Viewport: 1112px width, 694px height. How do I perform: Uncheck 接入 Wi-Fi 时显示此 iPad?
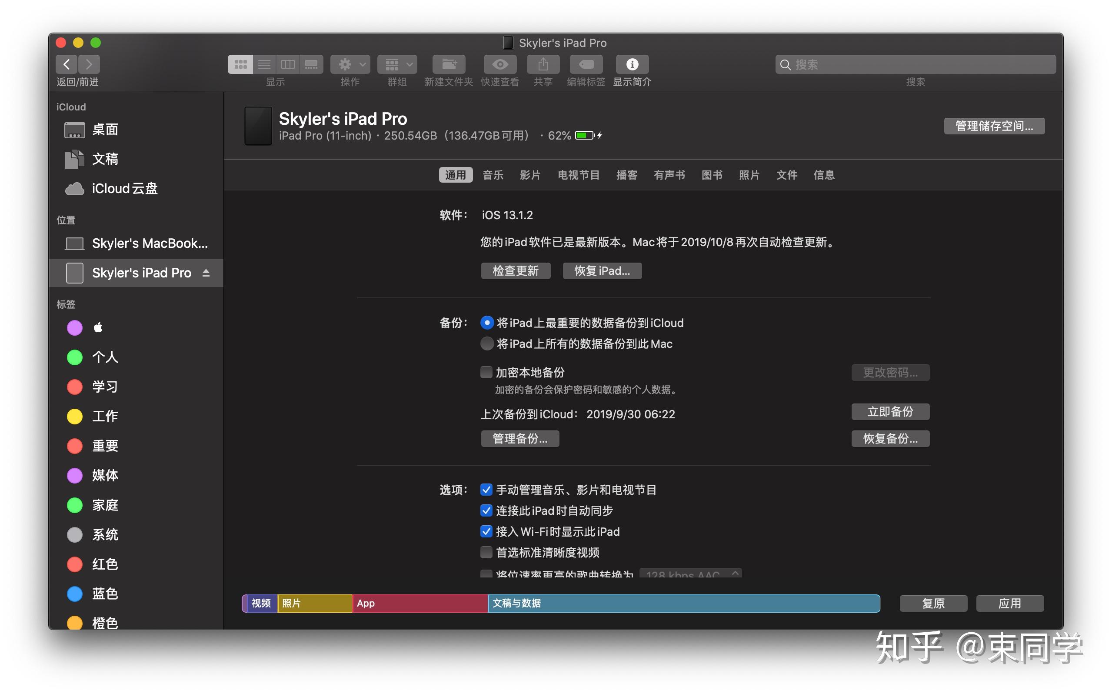[486, 532]
